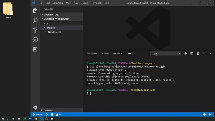
Task: Maximize the panel with up chevron
Action: (204, 54)
